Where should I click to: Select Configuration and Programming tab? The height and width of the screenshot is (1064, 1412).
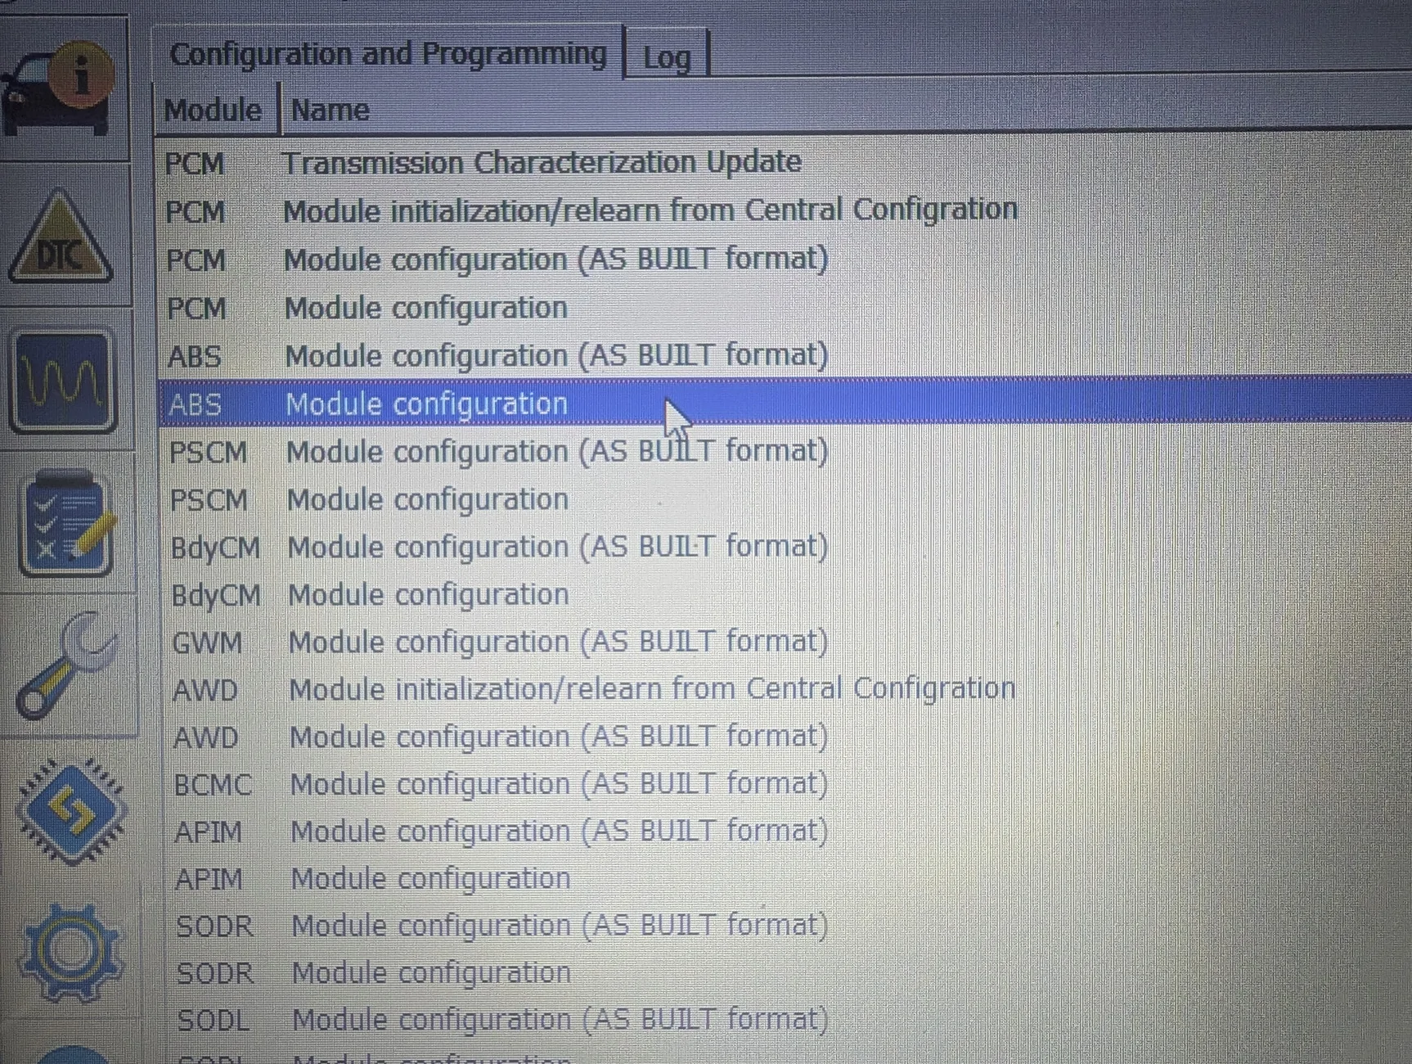click(388, 54)
